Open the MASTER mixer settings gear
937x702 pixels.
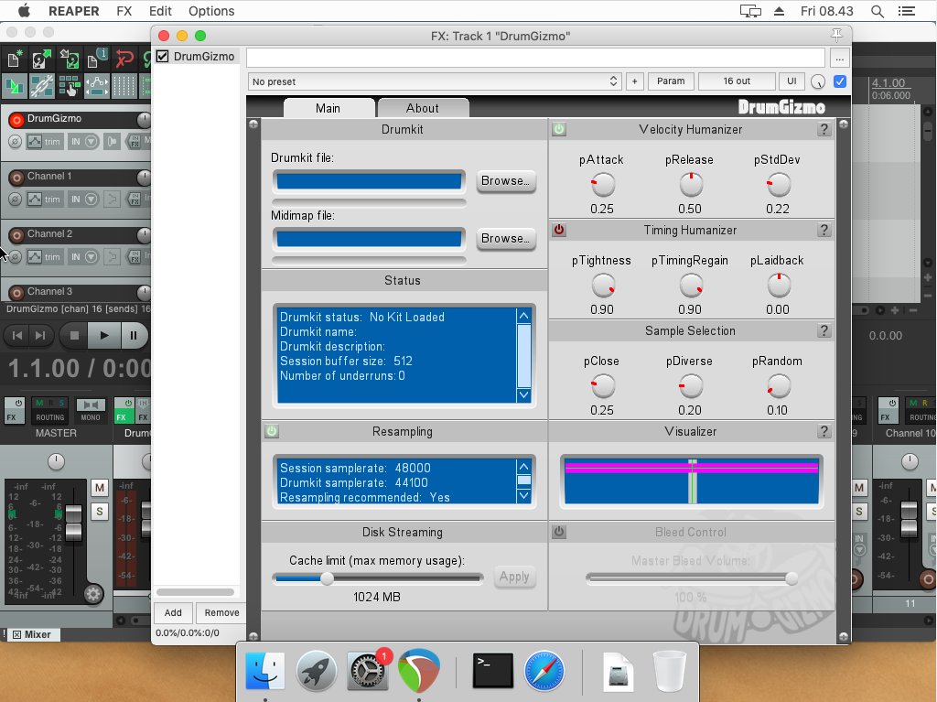[92, 594]
